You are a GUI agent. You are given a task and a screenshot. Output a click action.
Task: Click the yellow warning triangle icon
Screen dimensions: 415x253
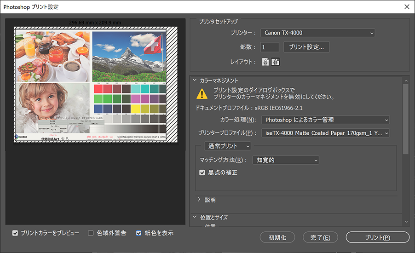pos(202,94)
